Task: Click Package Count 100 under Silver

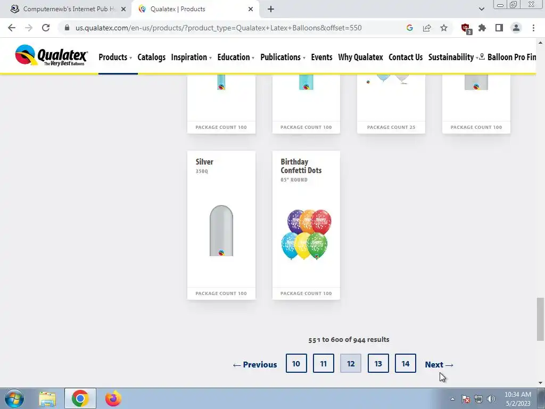Action: [x=221, y=293]
